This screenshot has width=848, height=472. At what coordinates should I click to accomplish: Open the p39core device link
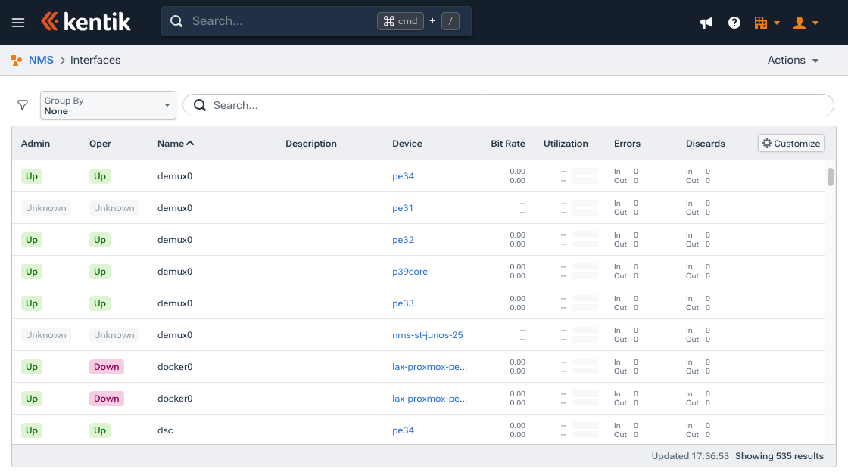point(410,272)
